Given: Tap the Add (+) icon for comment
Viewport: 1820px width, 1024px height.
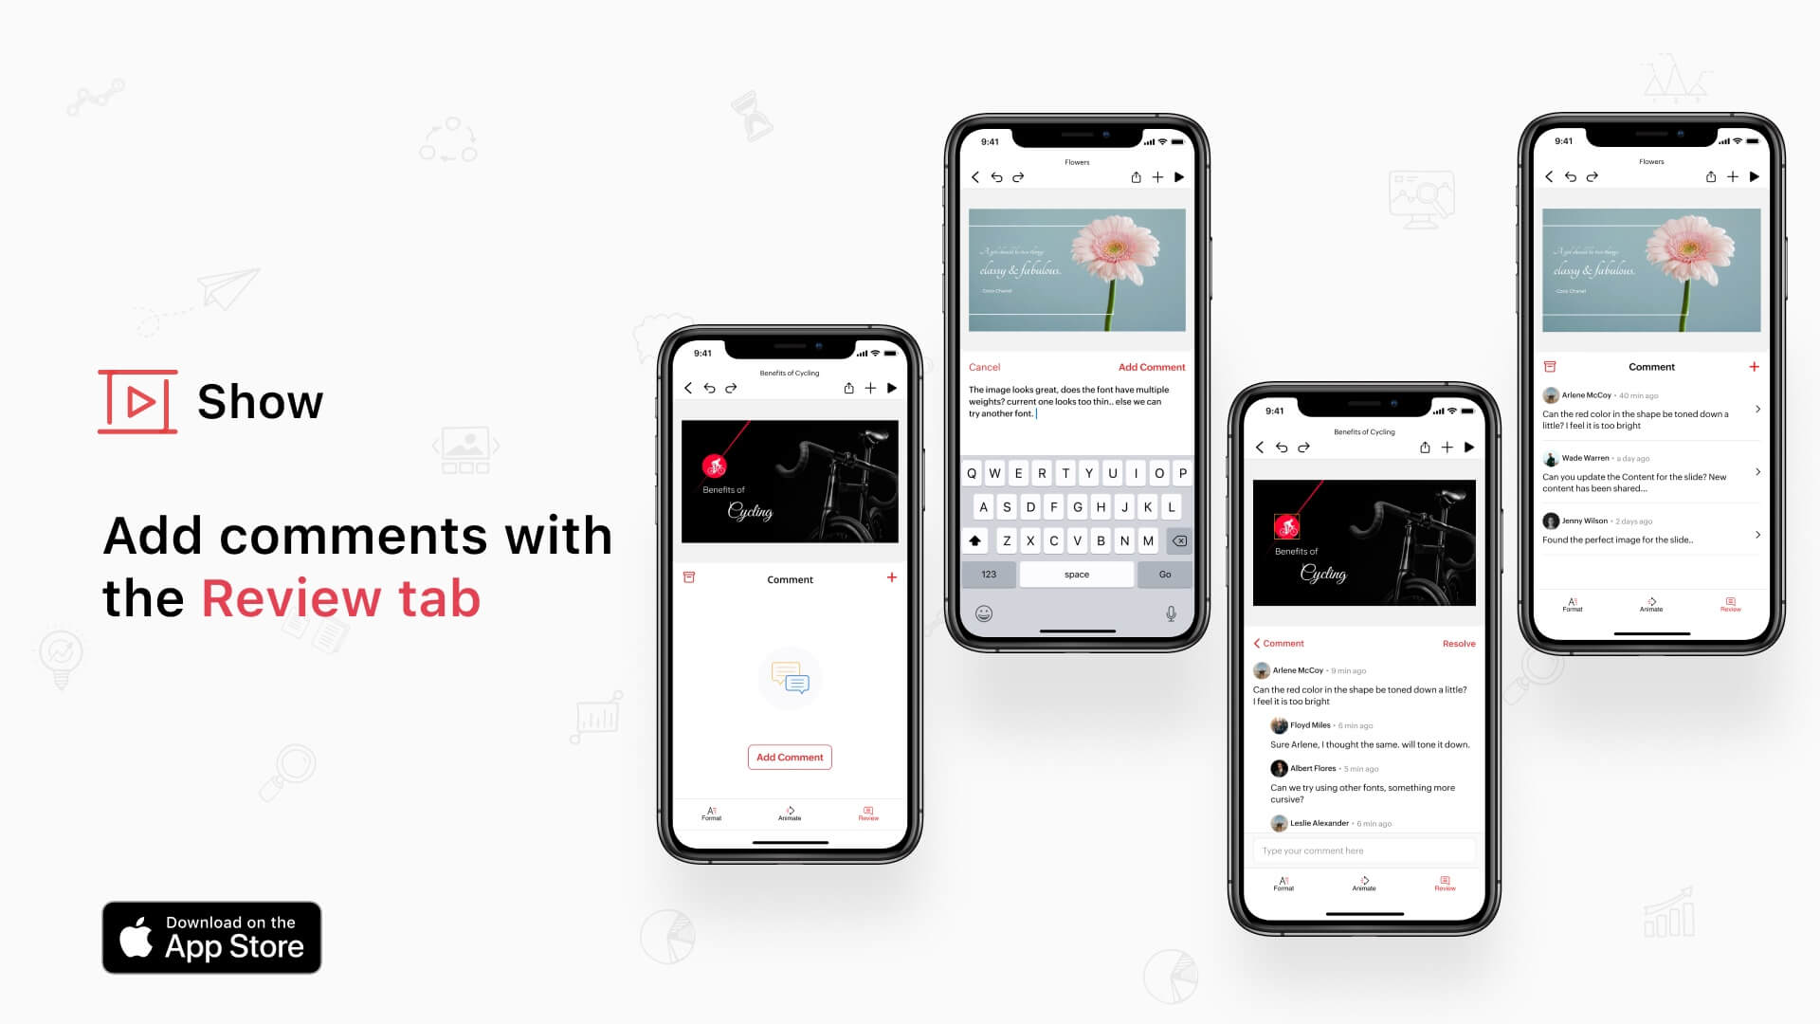Looking at the screenshot, I should (x=891, y=576).
